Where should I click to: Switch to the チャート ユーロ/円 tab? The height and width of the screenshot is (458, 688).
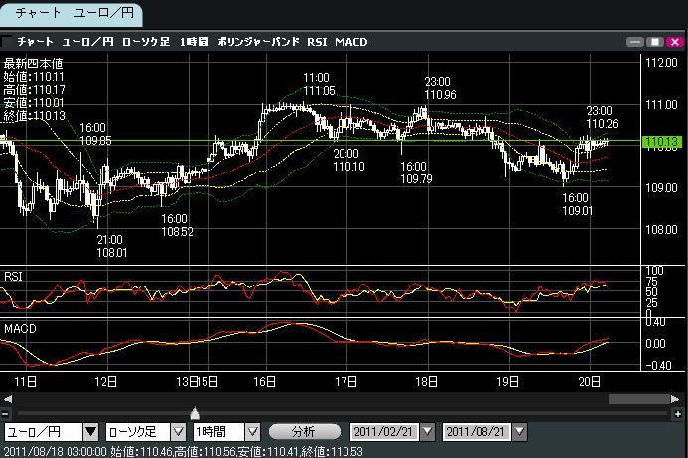click(x=70, y=14)
